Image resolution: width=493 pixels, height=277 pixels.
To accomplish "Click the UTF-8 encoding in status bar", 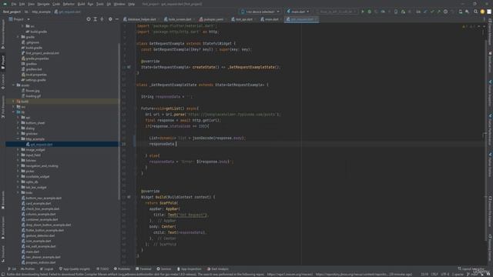I will [445, 274].
